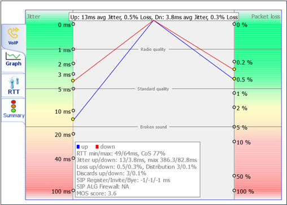Viewport: 287px width, 205px height.
Task: Select the RTT antenna icon
Action: click(14, 82)
